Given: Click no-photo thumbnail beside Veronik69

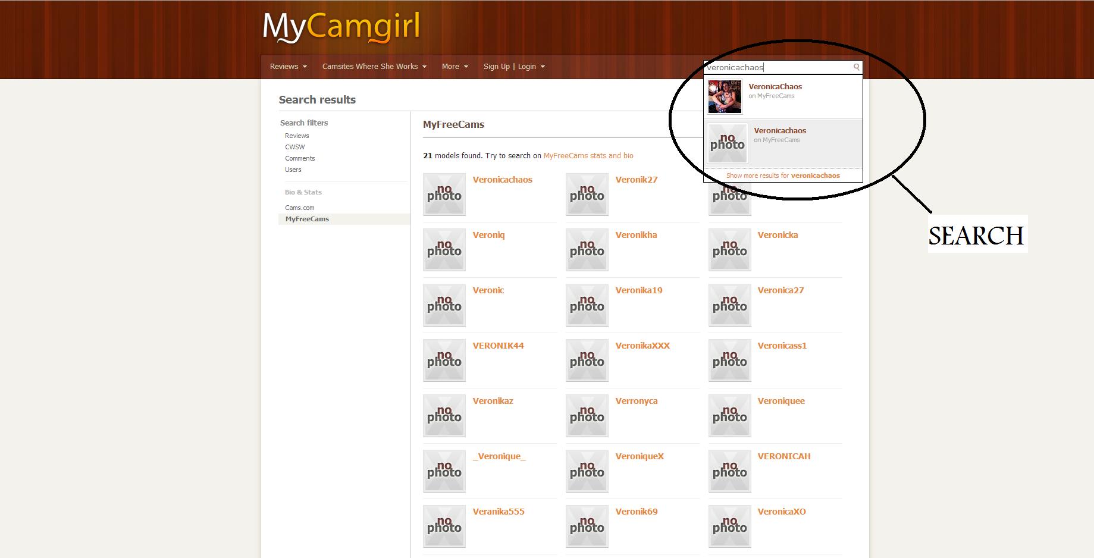Looking at the screenshot, I should (587, 526).
